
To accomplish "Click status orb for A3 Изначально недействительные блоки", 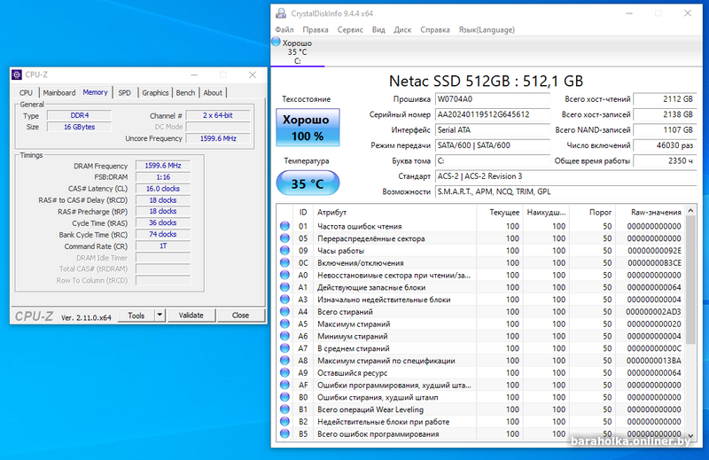I will coord(284,299).
